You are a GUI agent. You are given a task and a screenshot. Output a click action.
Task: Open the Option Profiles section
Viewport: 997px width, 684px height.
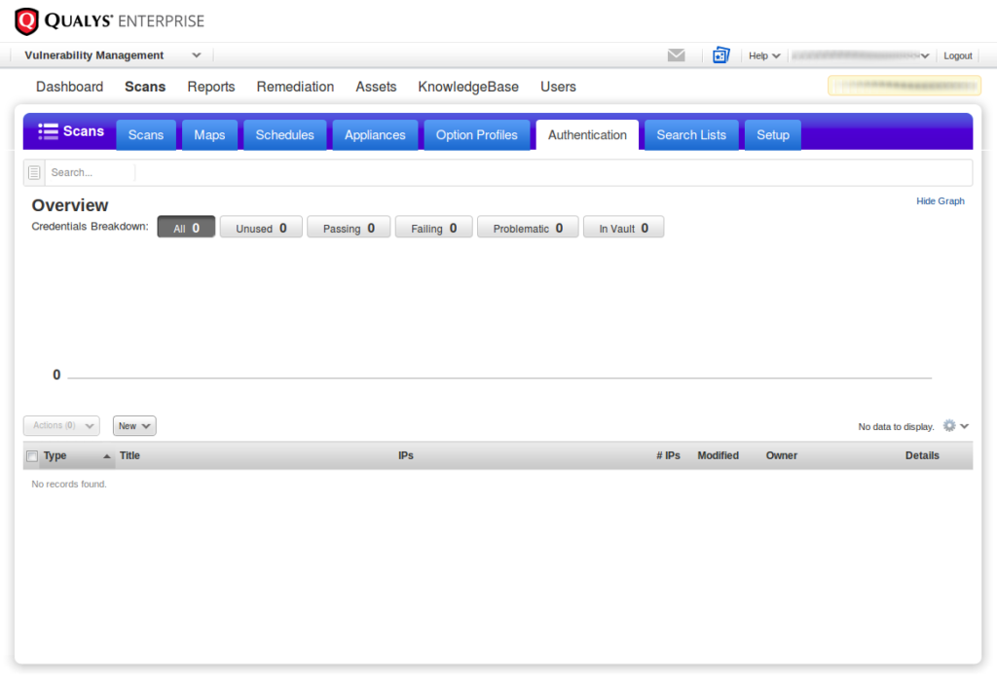(477, 134)
